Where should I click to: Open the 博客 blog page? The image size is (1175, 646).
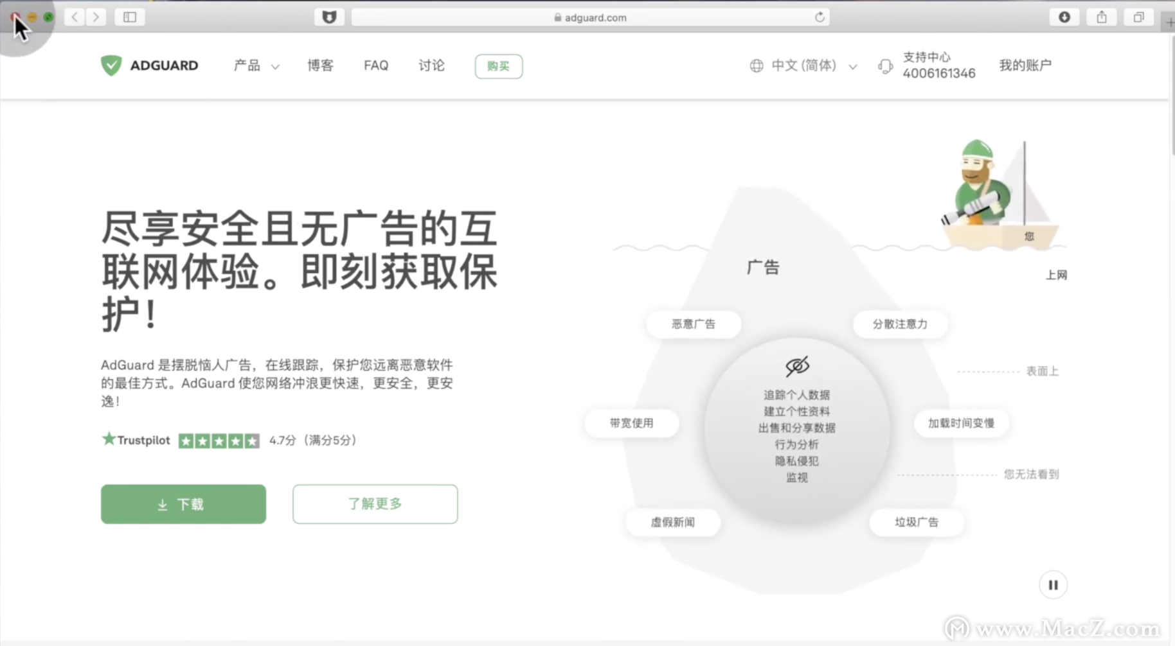(320, 65)
